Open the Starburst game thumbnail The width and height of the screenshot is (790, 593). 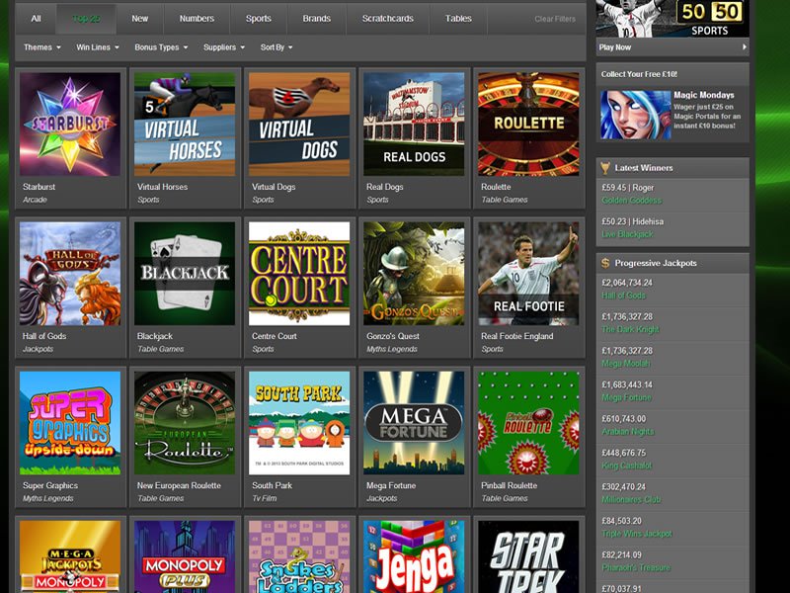[70, 124]
